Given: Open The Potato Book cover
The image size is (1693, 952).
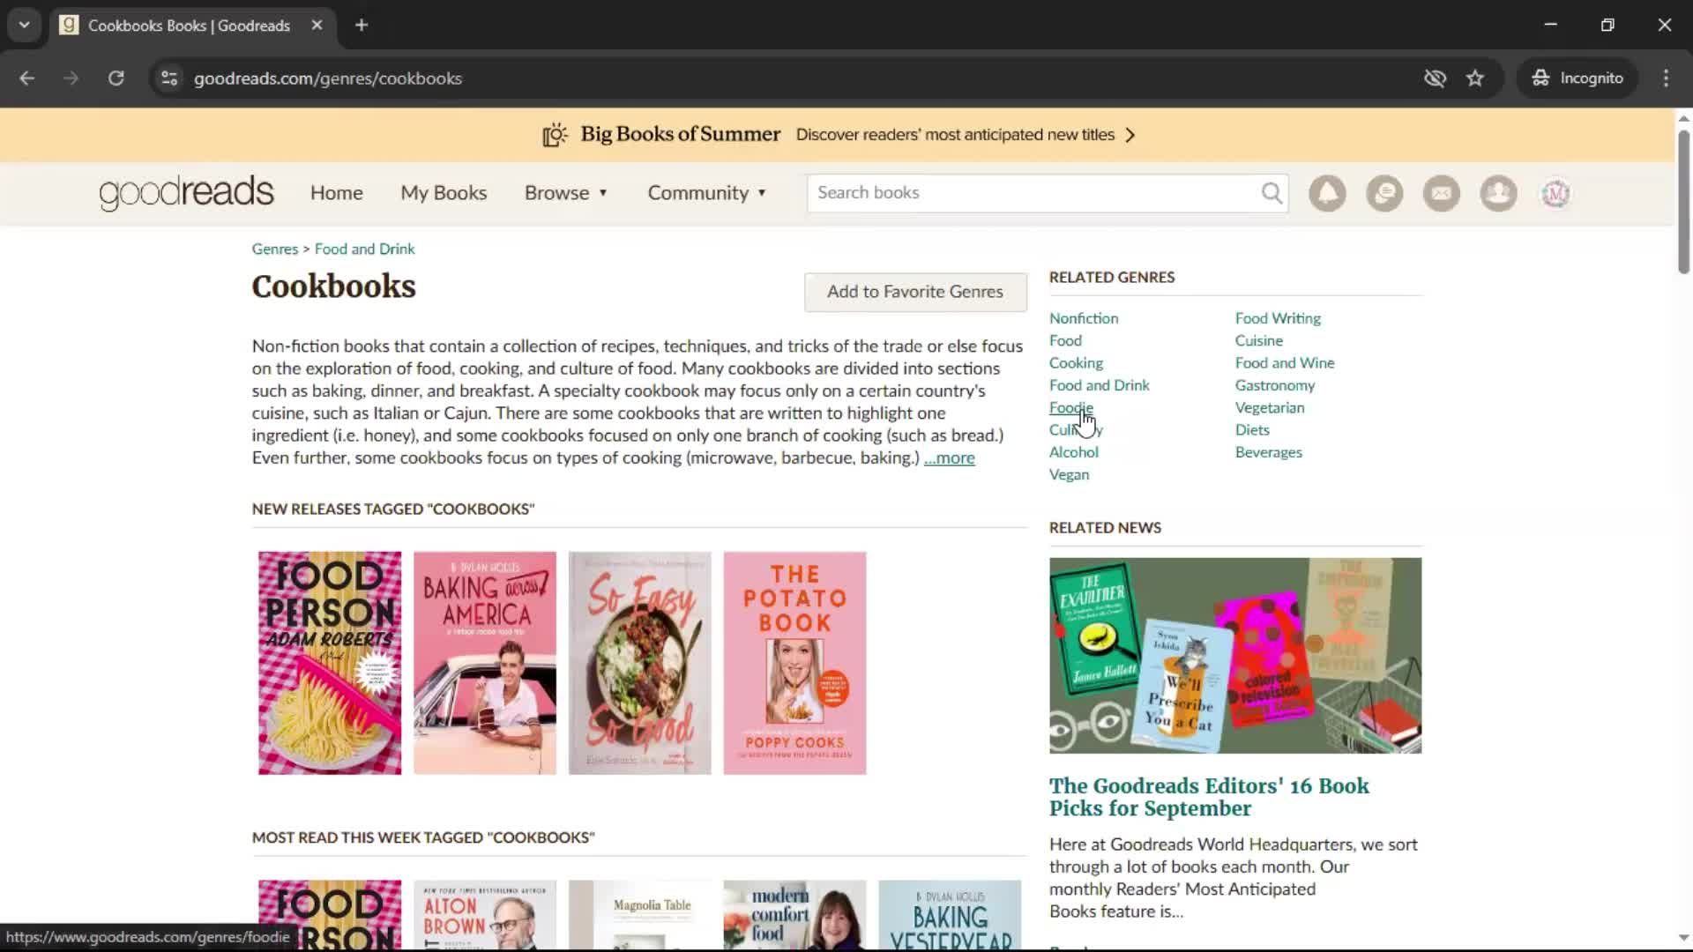Looking at the screenshot, I should click(x=794, y=663).
